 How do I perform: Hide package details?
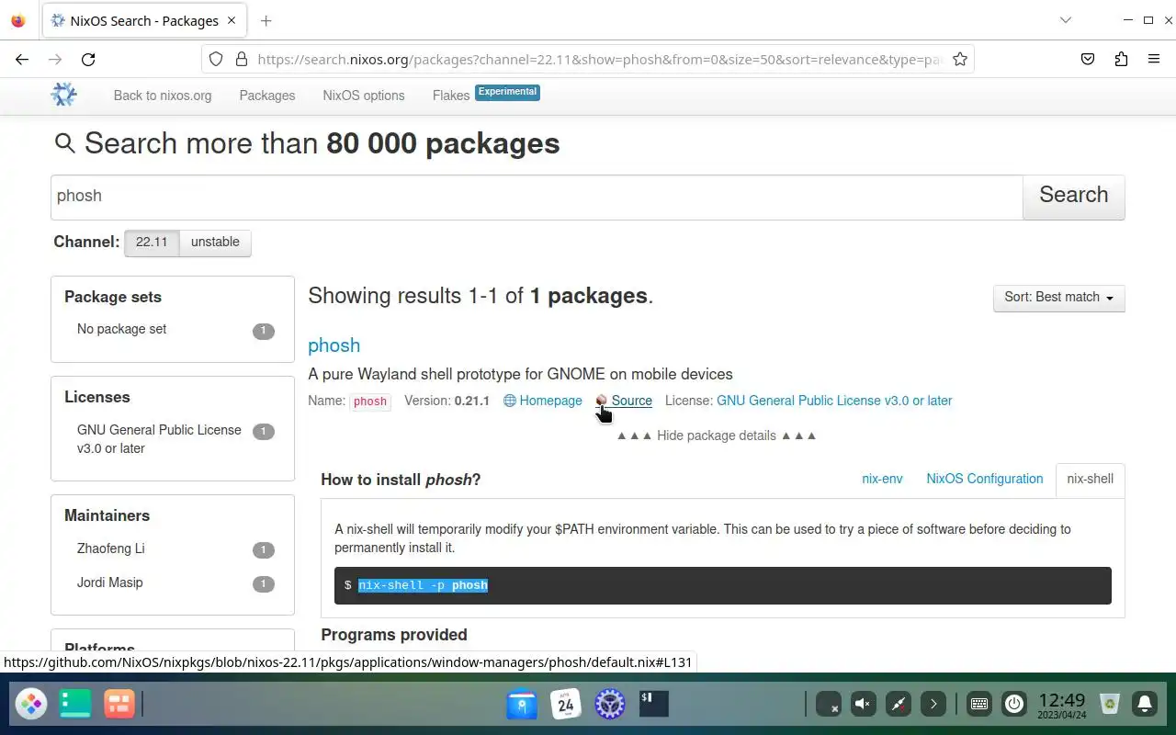point(717,435)
